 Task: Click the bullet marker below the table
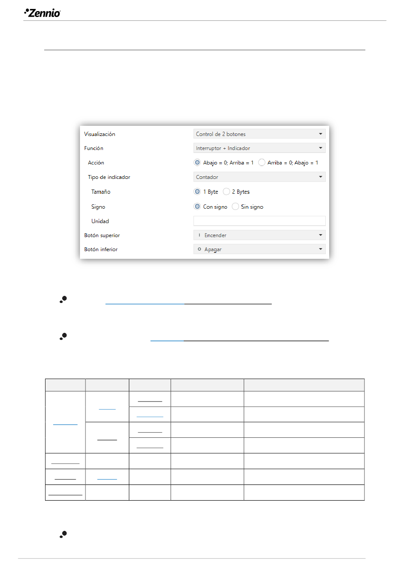coord(63,534)
